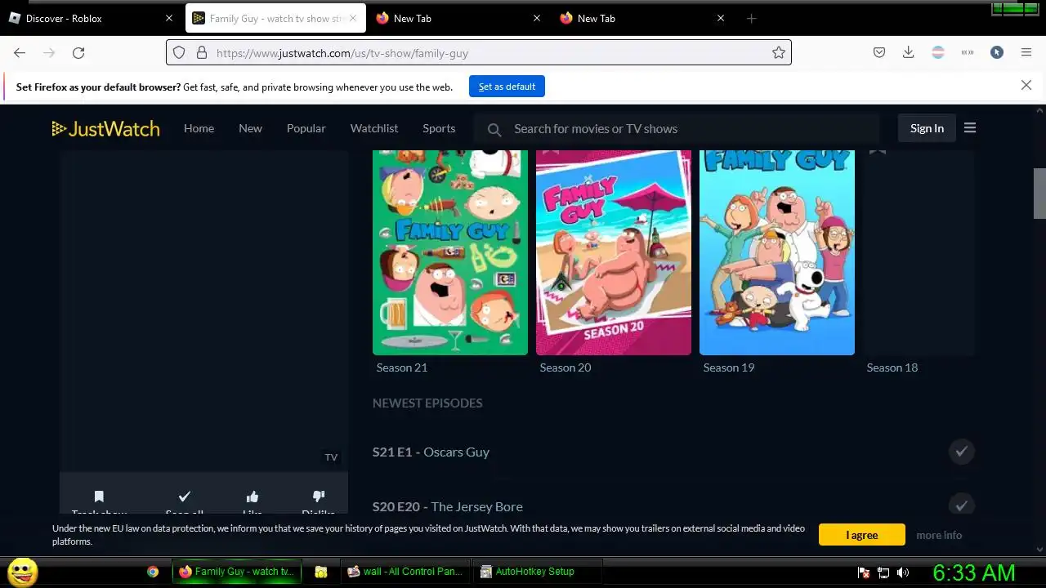Screen dimensions: 1046x588
Task: Click the JustWatch logo
Action: (105, 128)
